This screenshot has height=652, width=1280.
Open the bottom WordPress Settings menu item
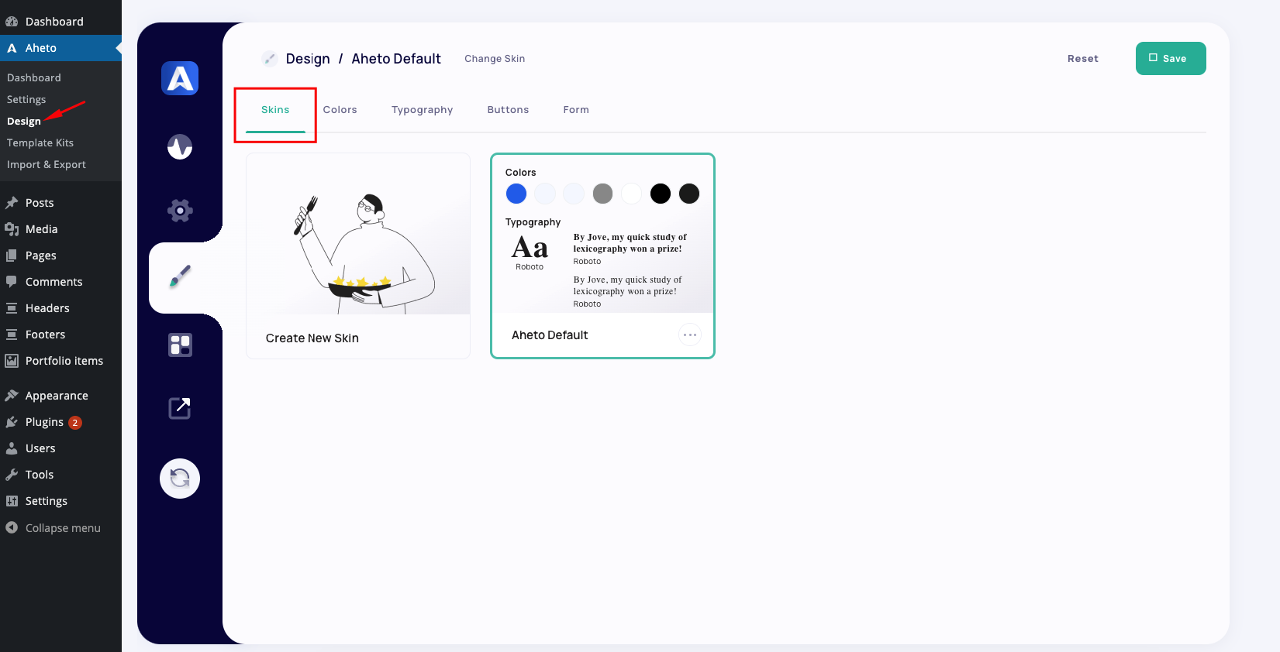[x=60, y=501]
